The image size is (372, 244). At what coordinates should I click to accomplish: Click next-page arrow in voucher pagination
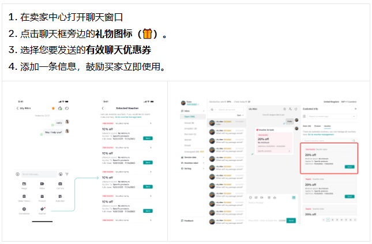click(355, 220)
